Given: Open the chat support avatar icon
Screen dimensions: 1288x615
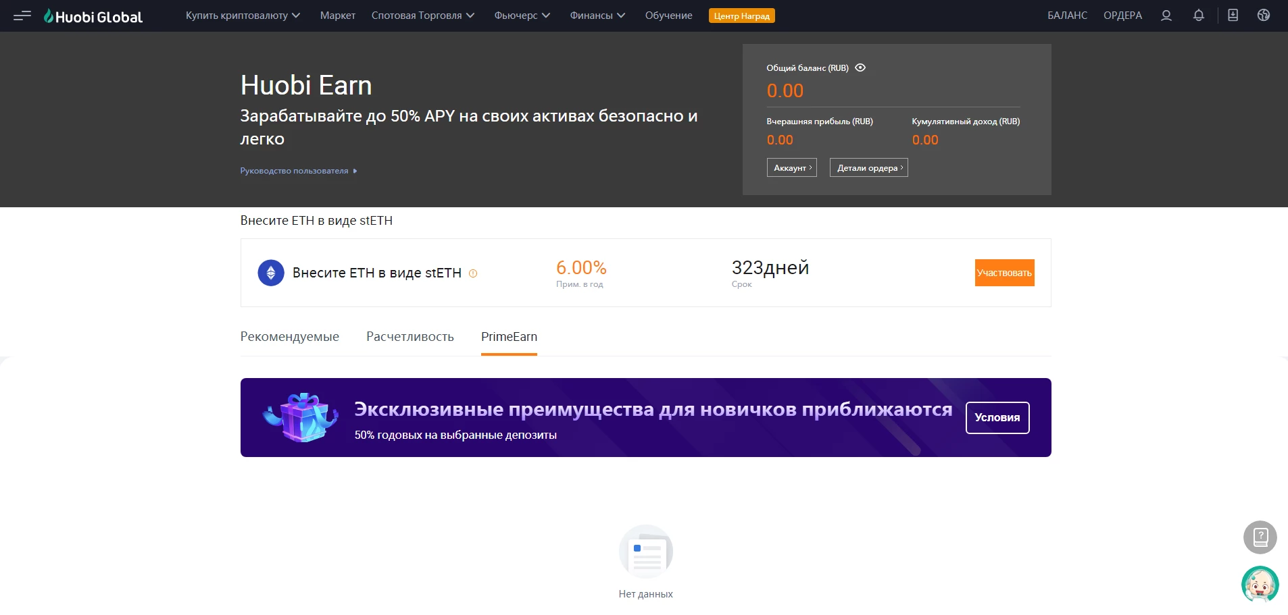Looking at the screenshot, I should [x=1260, y=584].
